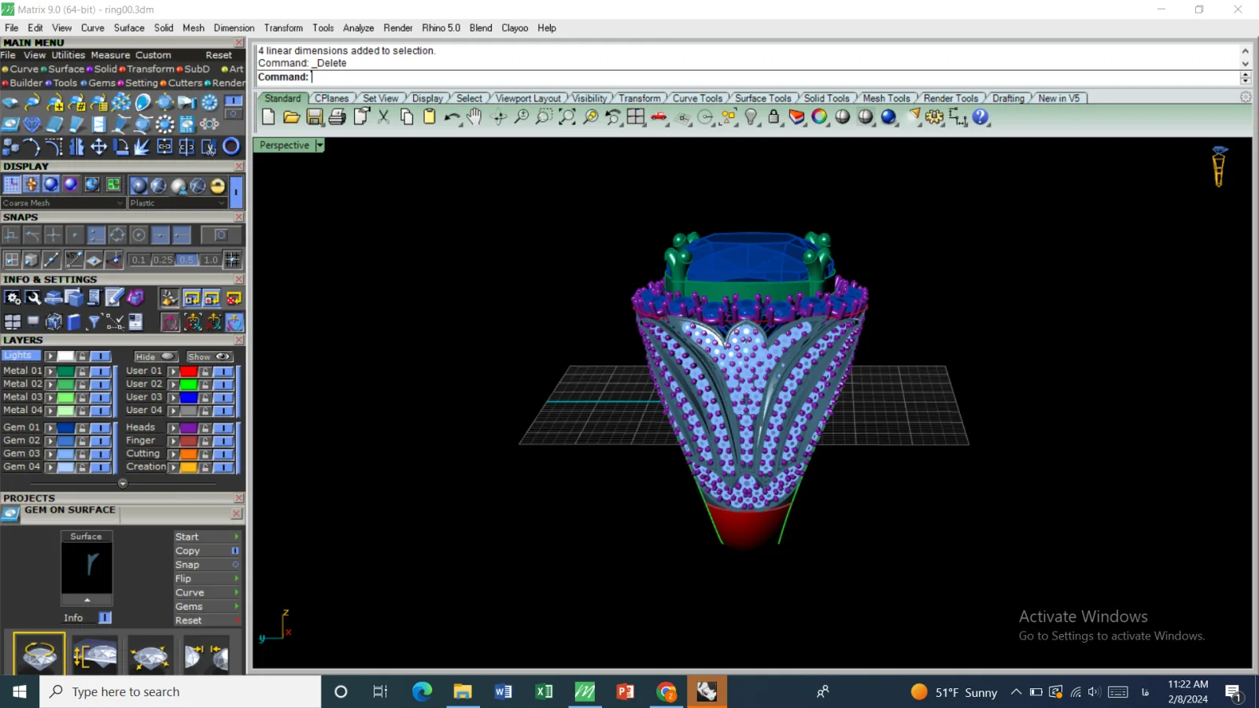Activate the Pan hand tool
Image resolution: width=1259 pixels, height=708 pixels.
pyautogui.click(x=474, y=117)
